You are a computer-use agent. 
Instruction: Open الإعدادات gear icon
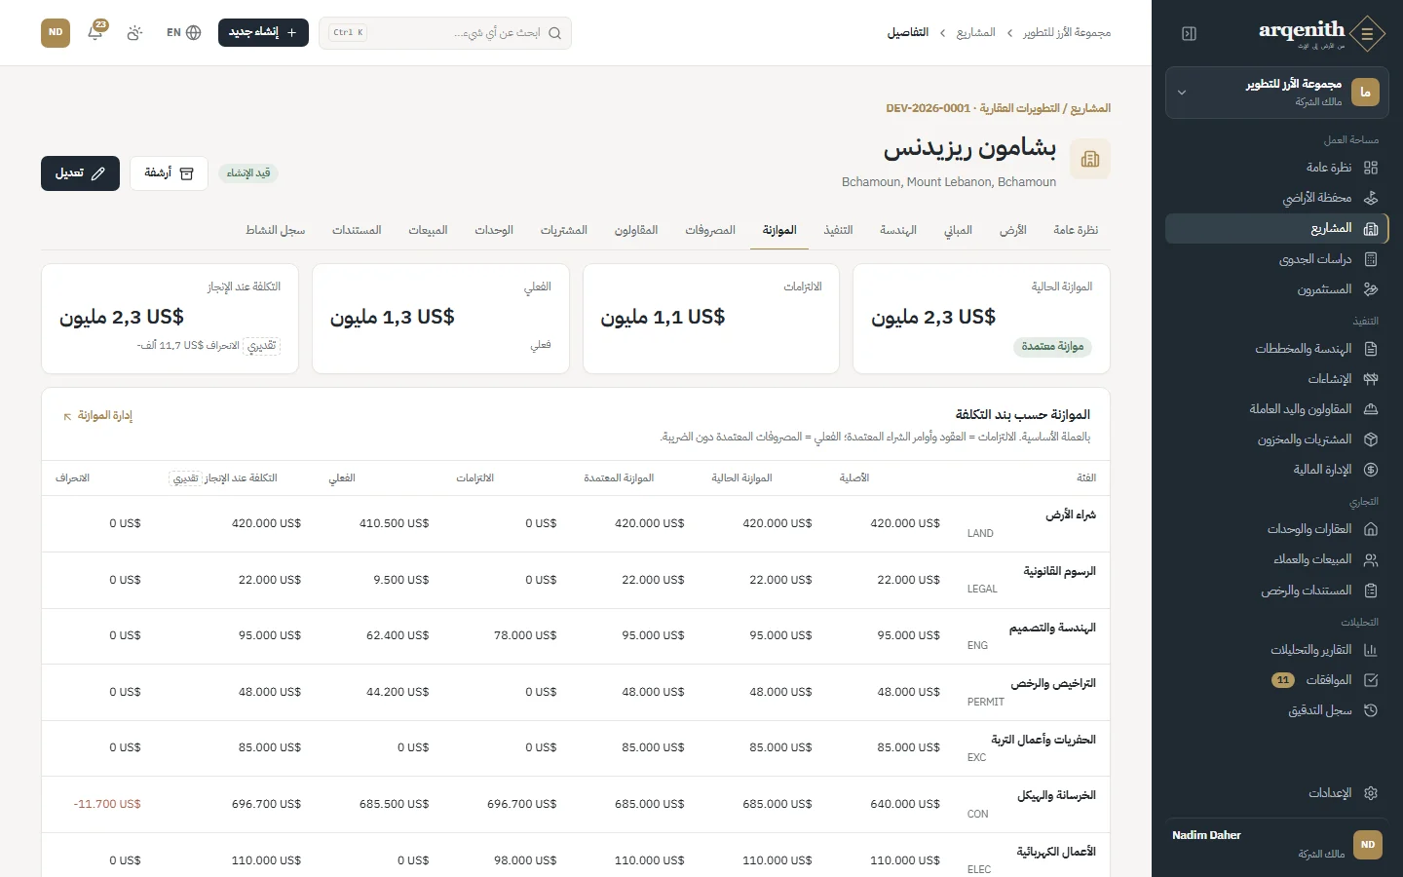point(1371,793)
